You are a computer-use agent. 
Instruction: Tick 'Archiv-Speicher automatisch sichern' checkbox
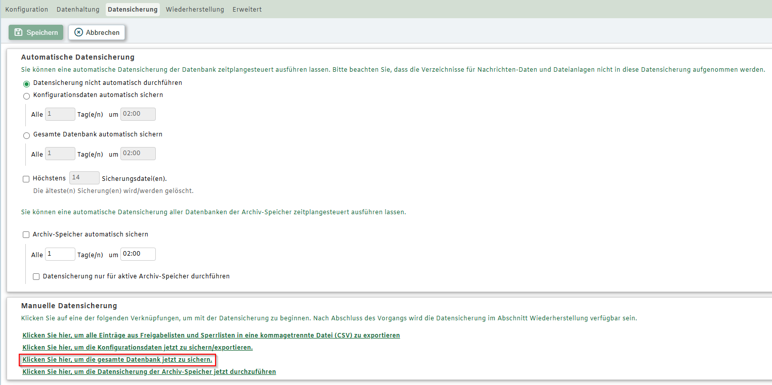point(26,235)
